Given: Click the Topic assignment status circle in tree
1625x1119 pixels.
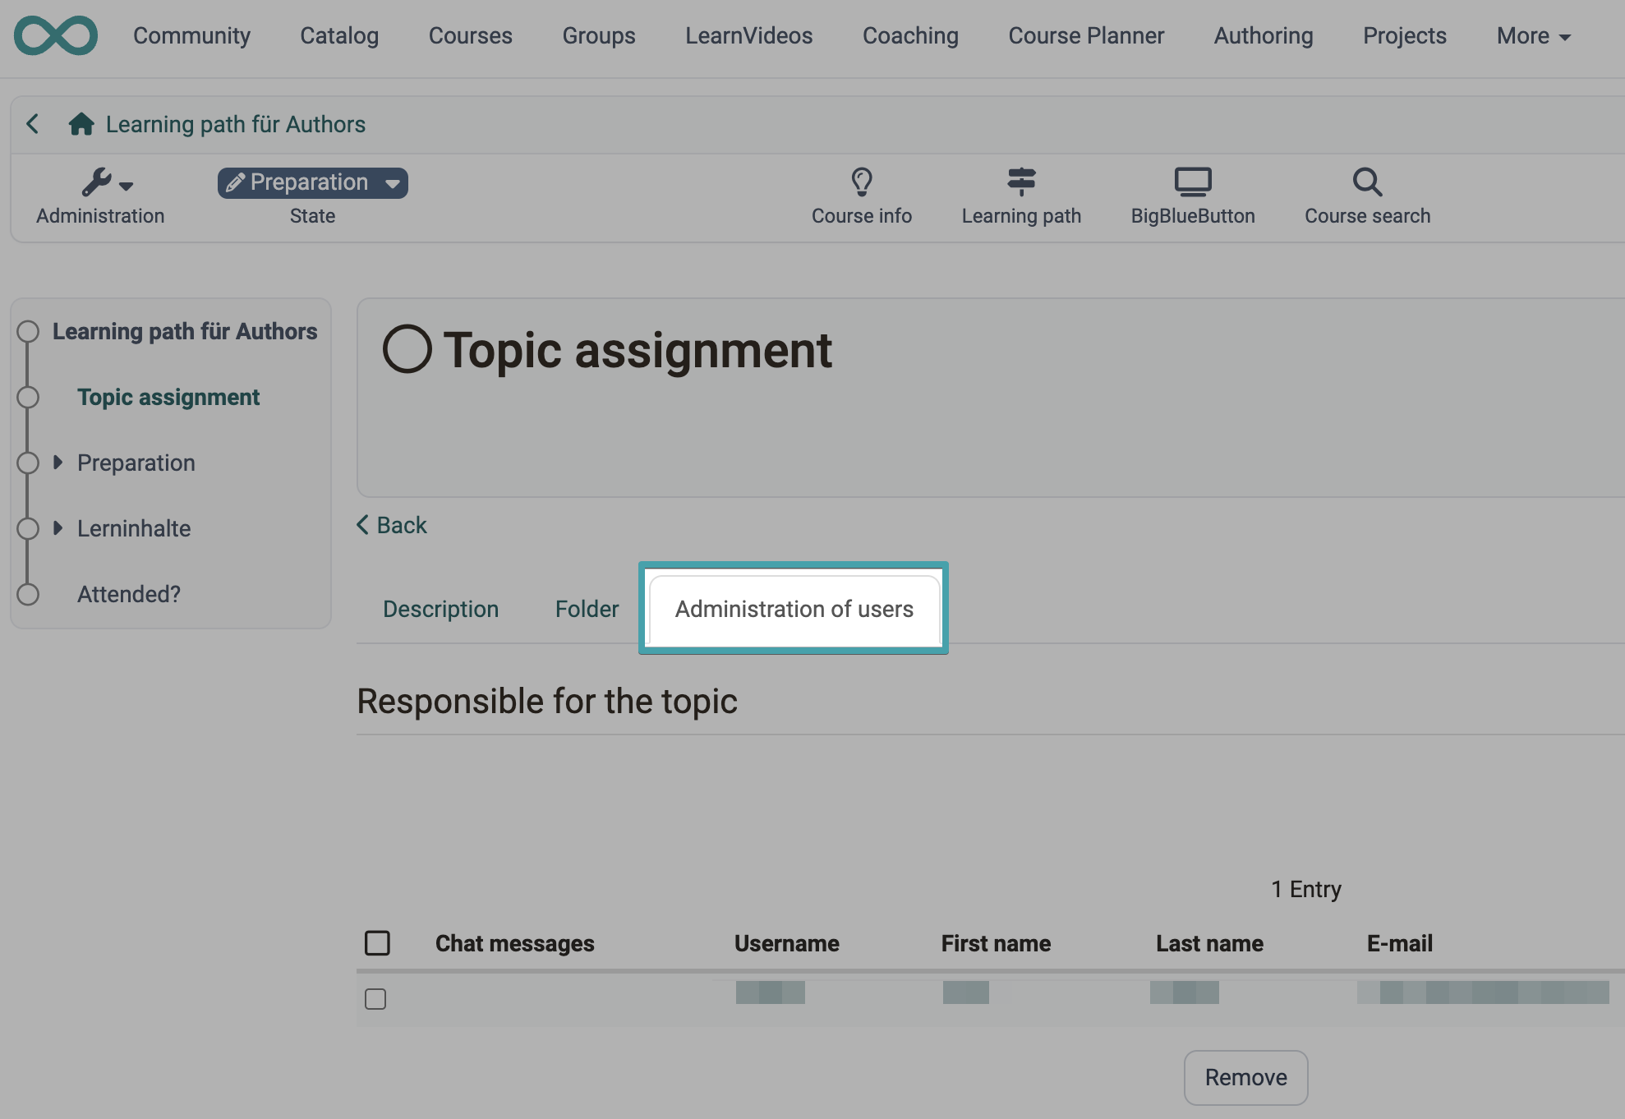Looking at the screenshot, I should (x=28, y=398).
